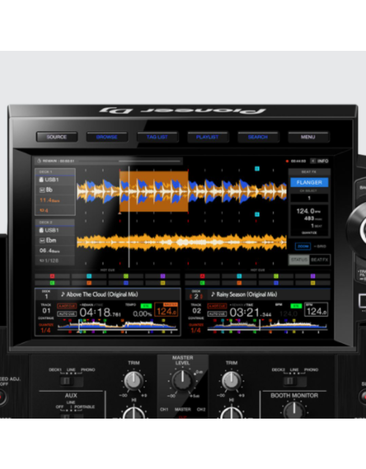This screenshot has width=366, height=469.
Task: Open the Beat FX channel select box
Action: point(309,198)
